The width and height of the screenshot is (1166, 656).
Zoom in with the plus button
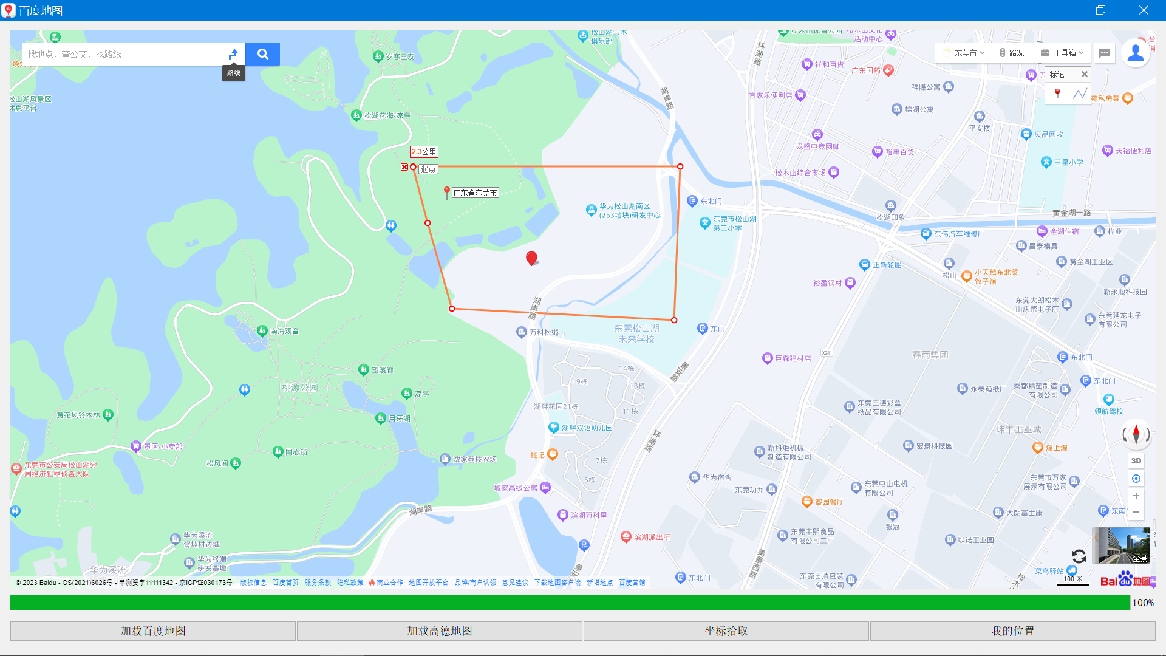click(1136, 496)
